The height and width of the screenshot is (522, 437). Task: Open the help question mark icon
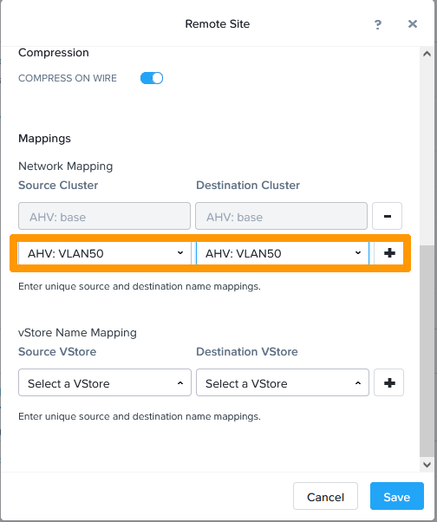tap(378, 24)
